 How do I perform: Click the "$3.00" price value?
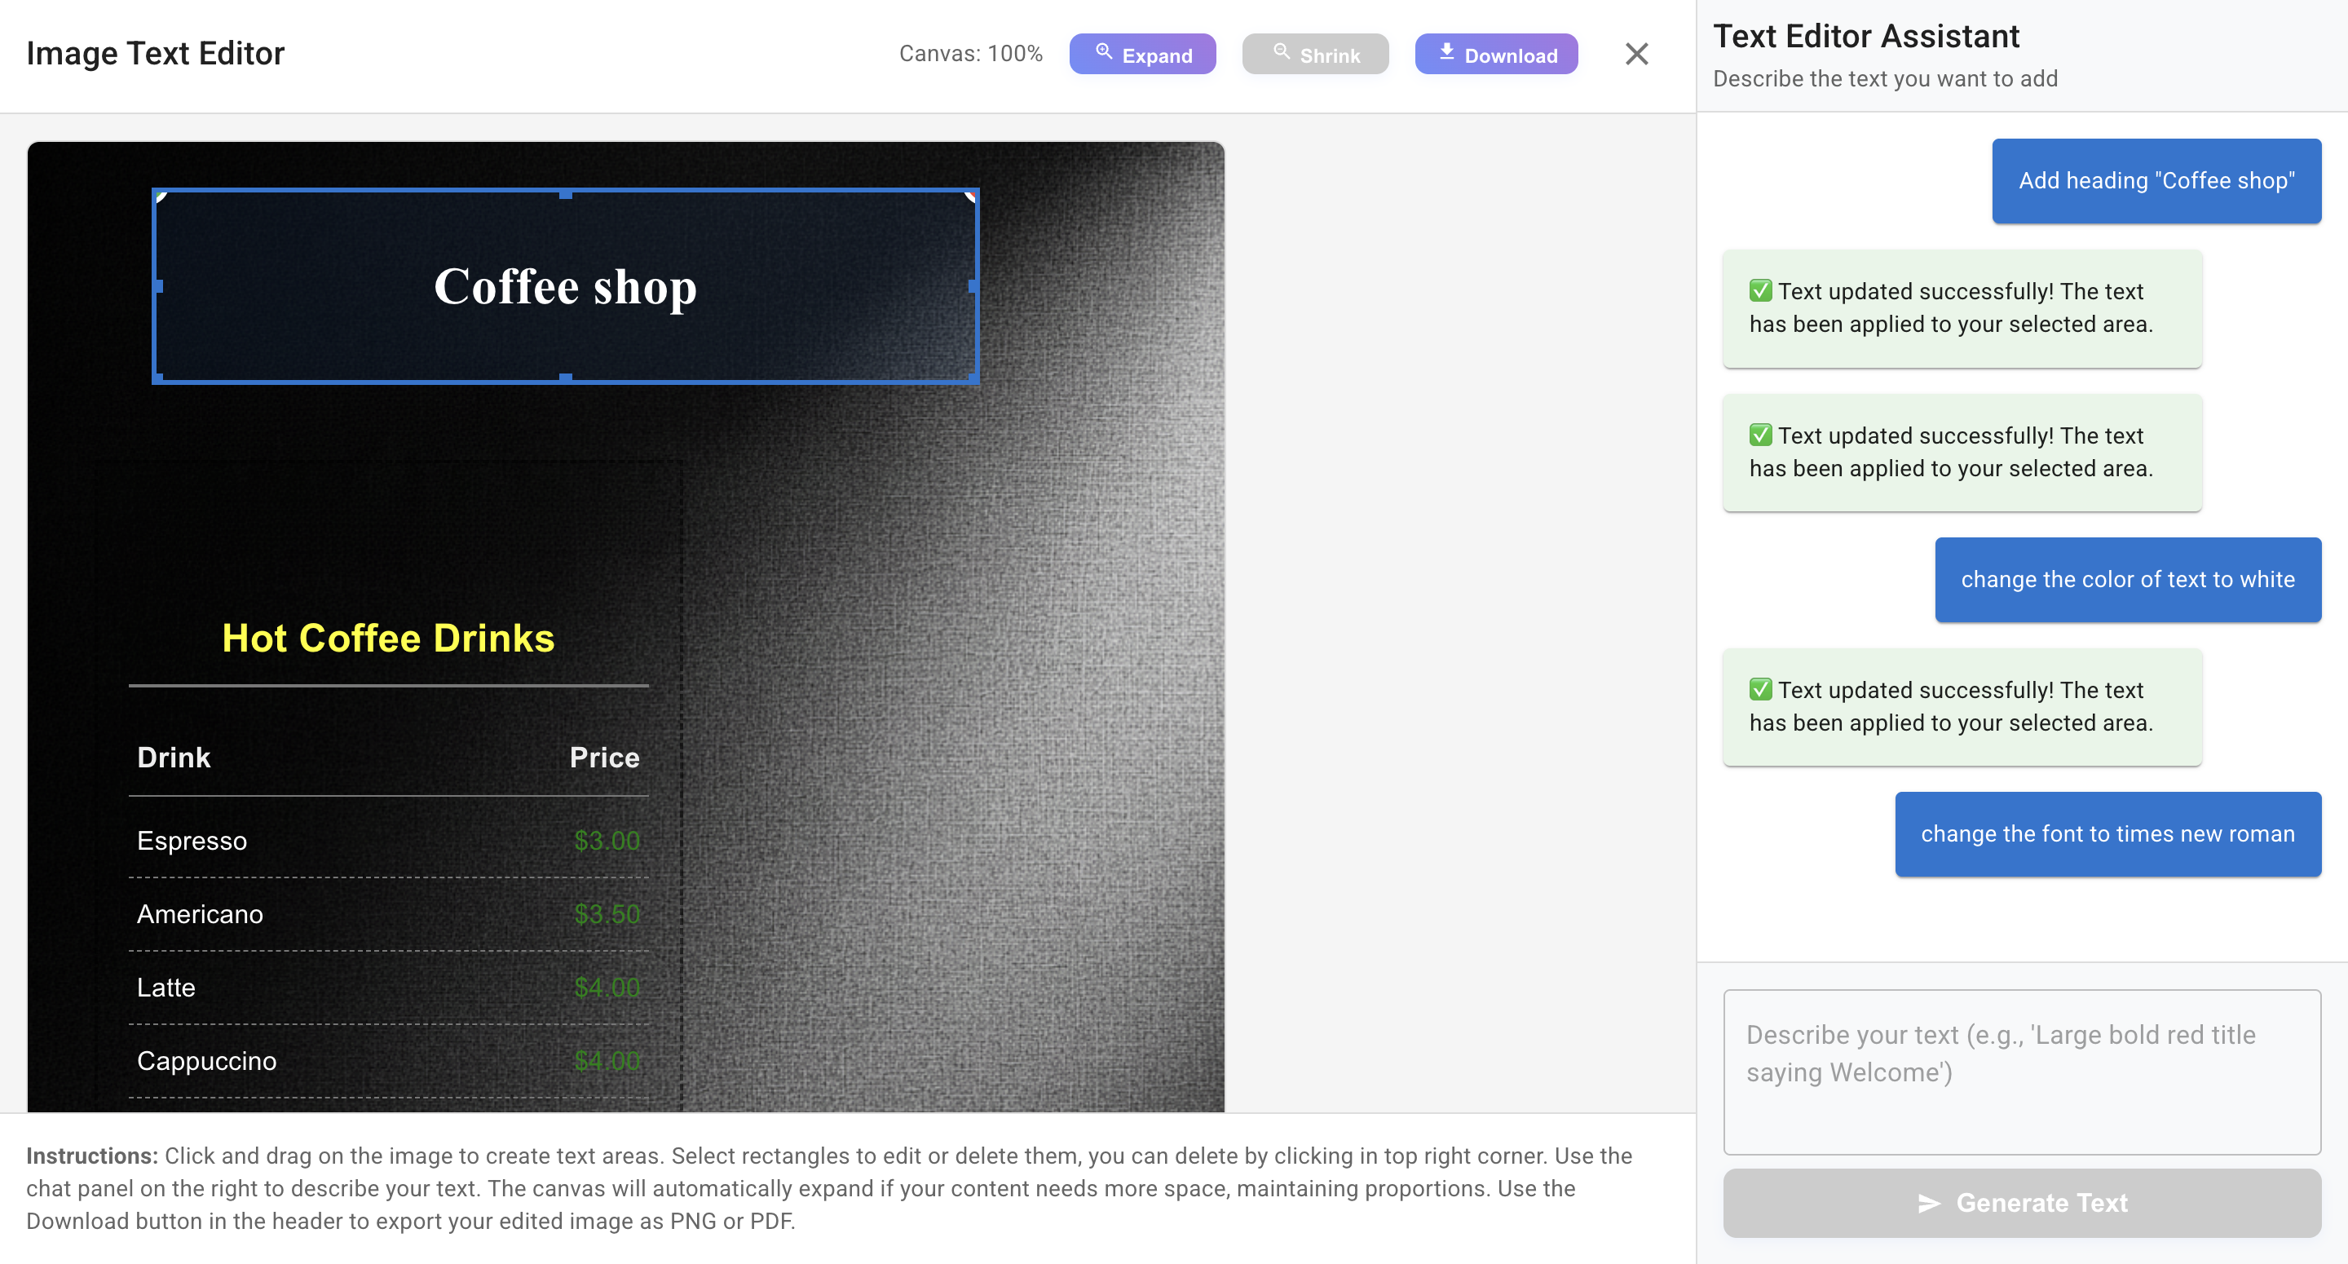(607, 841)
